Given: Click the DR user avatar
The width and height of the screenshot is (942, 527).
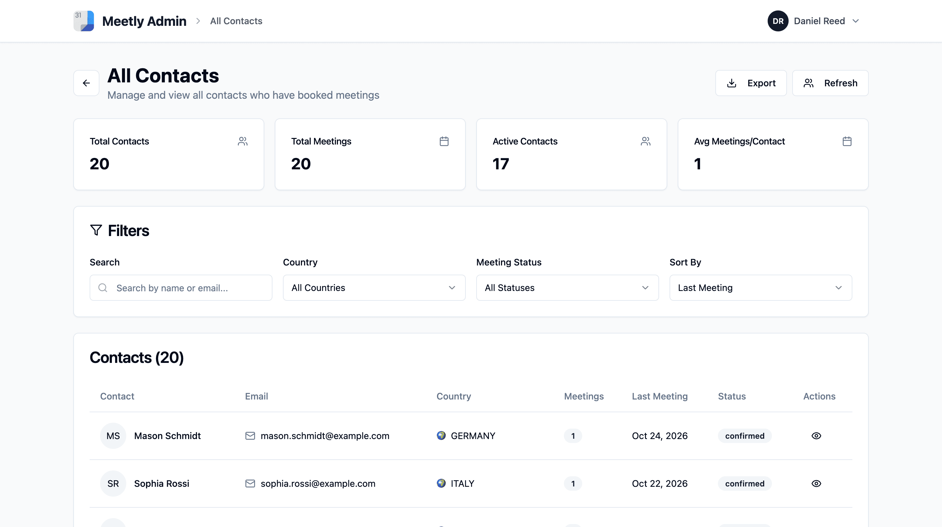Looking at the screenshot, I should [778, 21].
